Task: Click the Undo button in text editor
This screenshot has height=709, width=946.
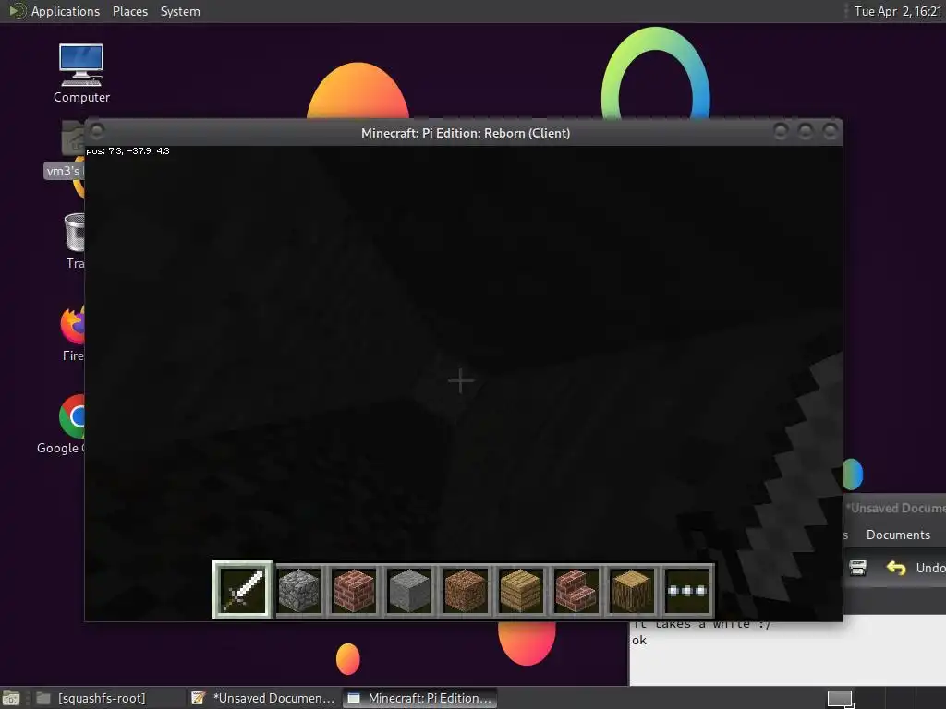Action: click(x=915, y=568)
